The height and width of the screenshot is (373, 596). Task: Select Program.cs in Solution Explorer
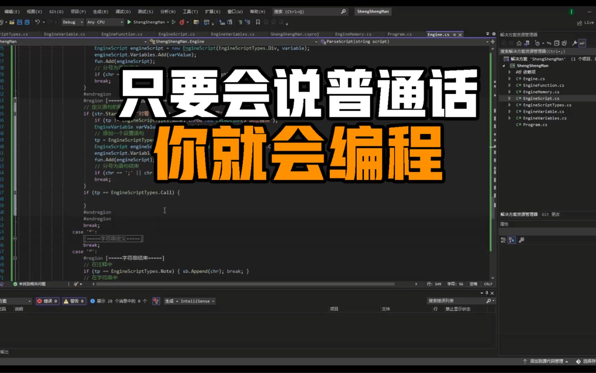pos(535,125)
